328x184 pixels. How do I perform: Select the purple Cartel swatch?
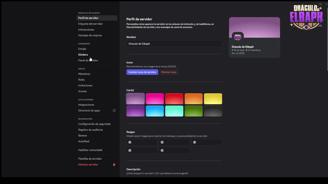[x=135, y=111]
